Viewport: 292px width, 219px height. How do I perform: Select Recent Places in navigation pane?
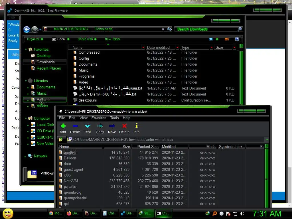point(48,68)
